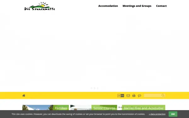Click the home icon in yellow bar
This screenshot has width=189, height=118.
pos(24,95)
